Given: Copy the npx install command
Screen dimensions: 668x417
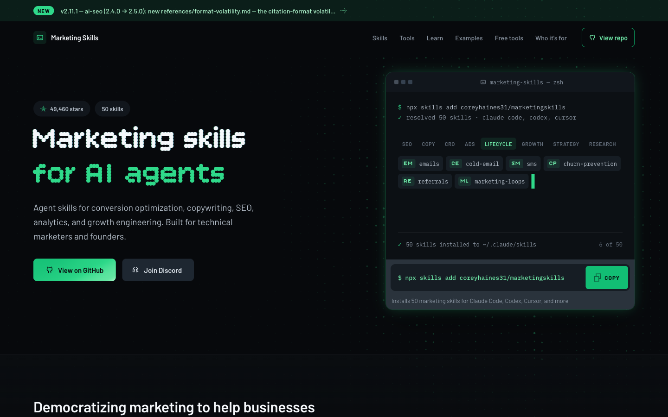Looking at the screenshot, I should [x=607, y=278].
